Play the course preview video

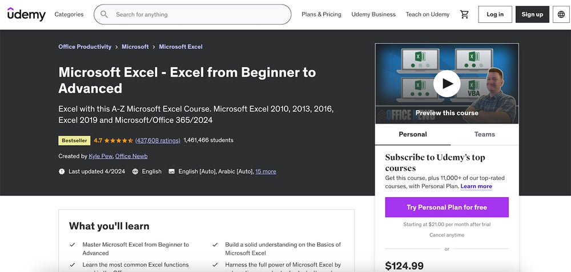click(447, 83)
